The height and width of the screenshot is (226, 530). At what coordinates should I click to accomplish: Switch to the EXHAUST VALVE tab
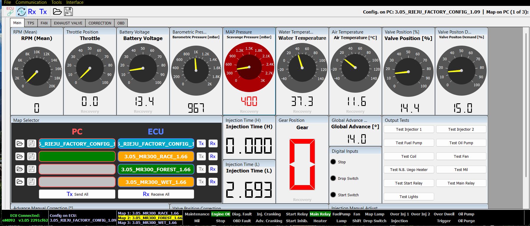68,23
